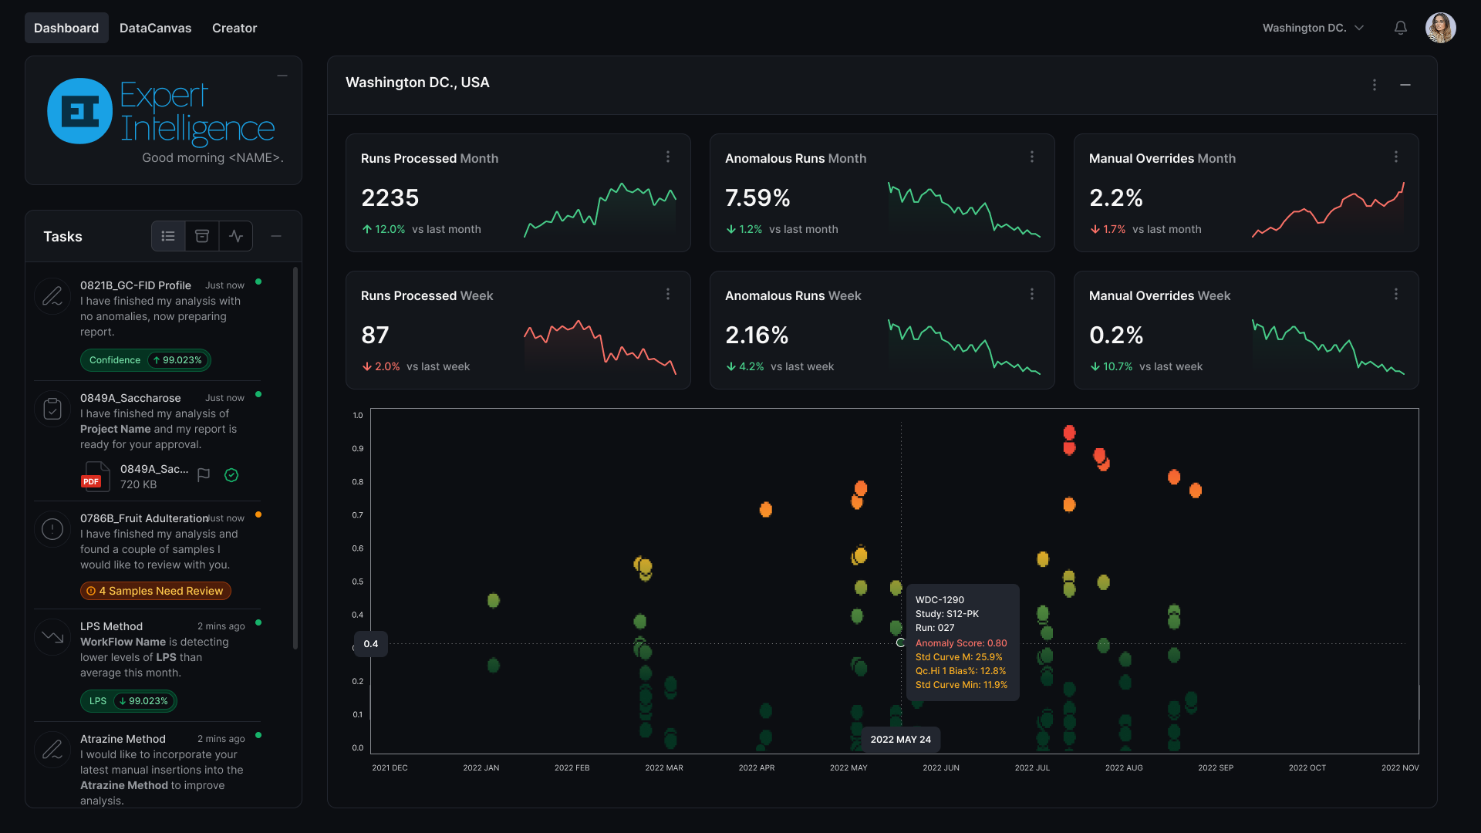Open the Creator tab
Viewport: 1481px width, 833px height.
[234, 28]
